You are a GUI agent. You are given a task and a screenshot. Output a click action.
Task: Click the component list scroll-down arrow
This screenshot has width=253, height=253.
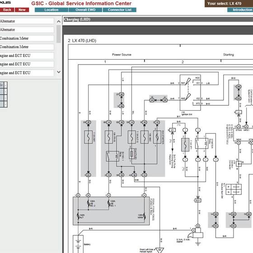(x=59, y=72)
